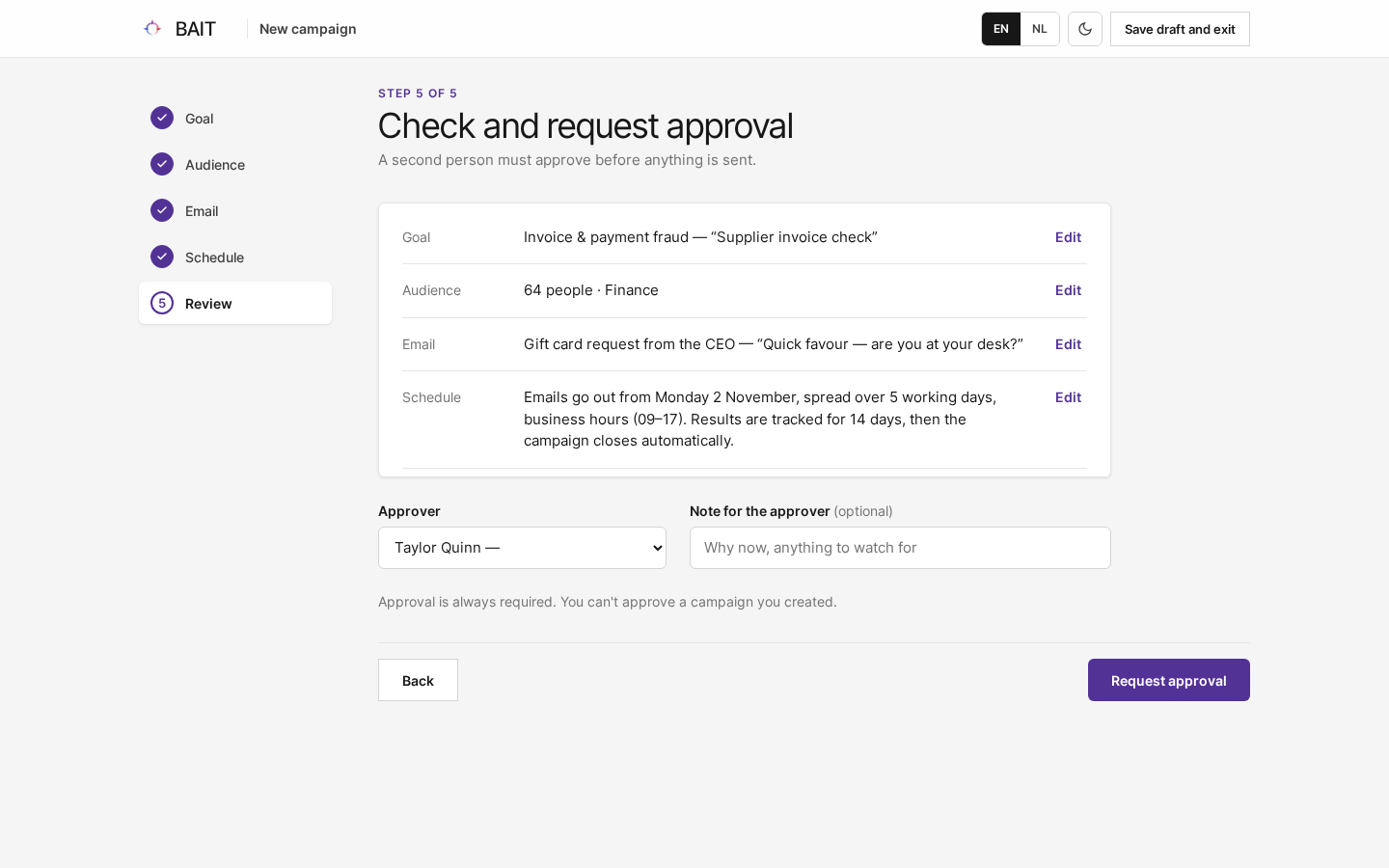Viewport: 1389px width, 868px height.
Task: Select the Review step label
Action: click(208, 304)
